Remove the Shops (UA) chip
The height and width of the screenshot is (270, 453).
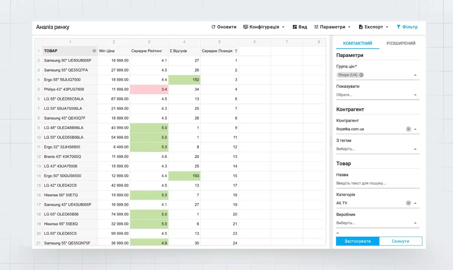pos(361,75)
